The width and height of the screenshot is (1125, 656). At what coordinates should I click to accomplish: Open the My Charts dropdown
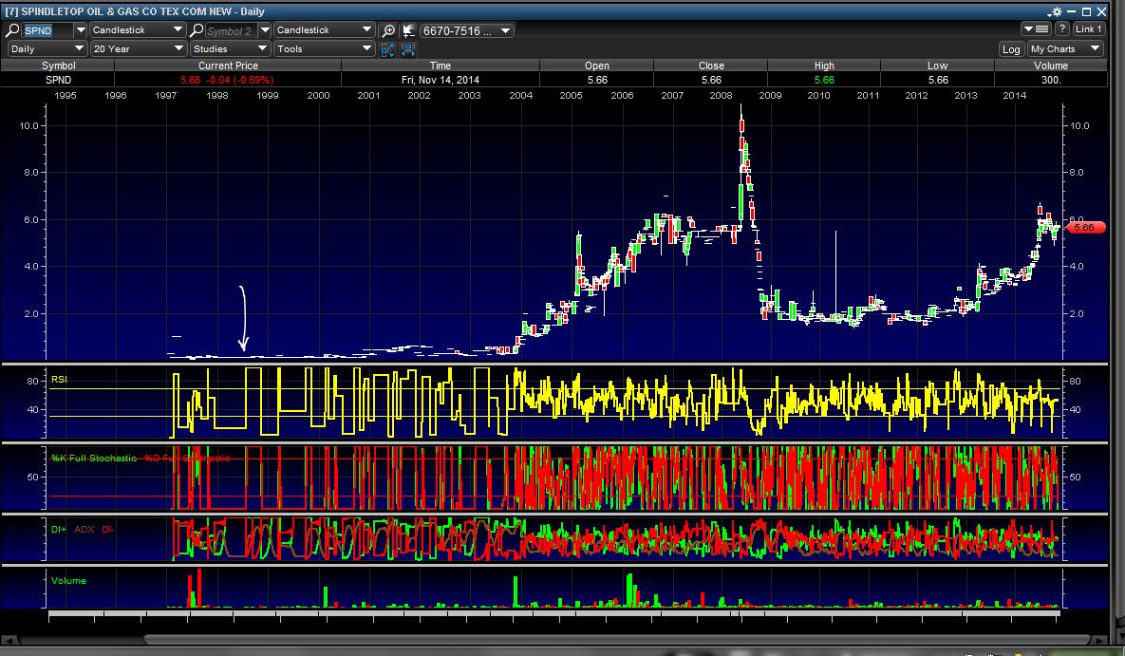coord(1065,48)
